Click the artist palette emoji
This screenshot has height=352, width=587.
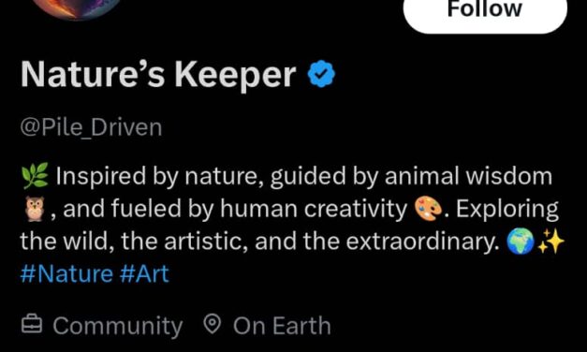428,209
